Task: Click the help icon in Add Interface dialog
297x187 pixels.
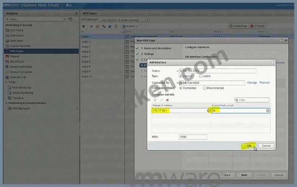Action: coord(273,62)
